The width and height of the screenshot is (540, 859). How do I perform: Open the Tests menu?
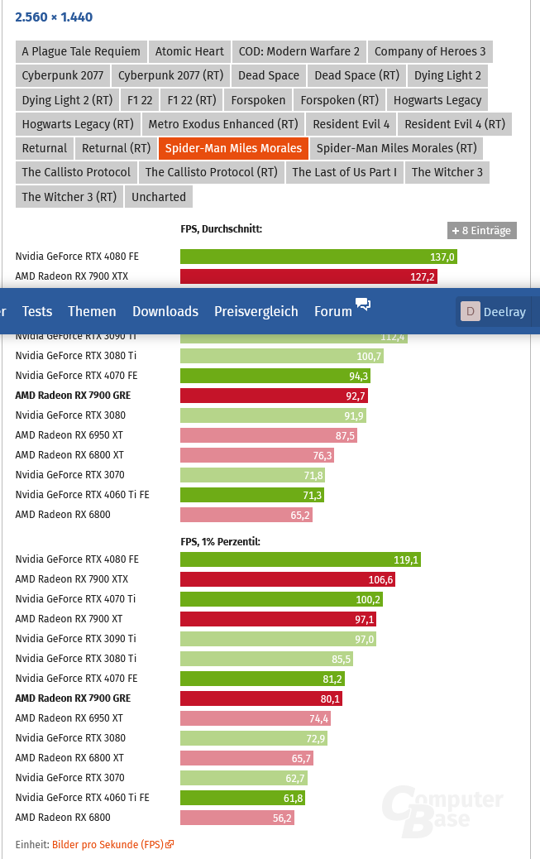pyautogui.click(x=36, y=311)
